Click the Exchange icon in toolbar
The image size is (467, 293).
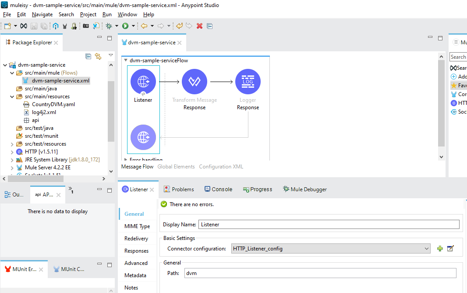pyautogui.click(x=24, y=26)
